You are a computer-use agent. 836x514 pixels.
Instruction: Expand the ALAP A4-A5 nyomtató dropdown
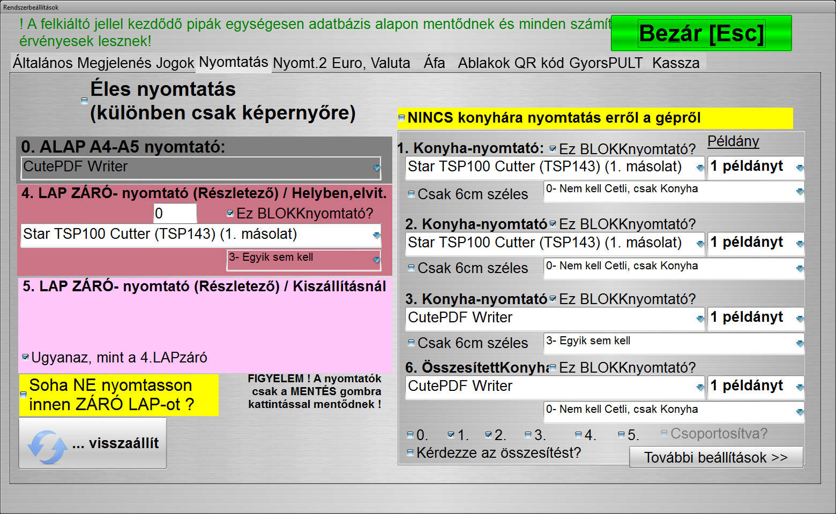[376, 168]
